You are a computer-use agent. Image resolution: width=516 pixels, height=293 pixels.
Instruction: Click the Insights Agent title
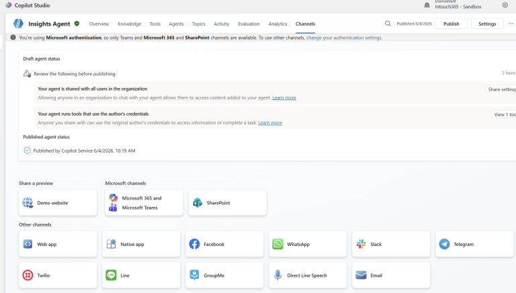coord(49,24)
